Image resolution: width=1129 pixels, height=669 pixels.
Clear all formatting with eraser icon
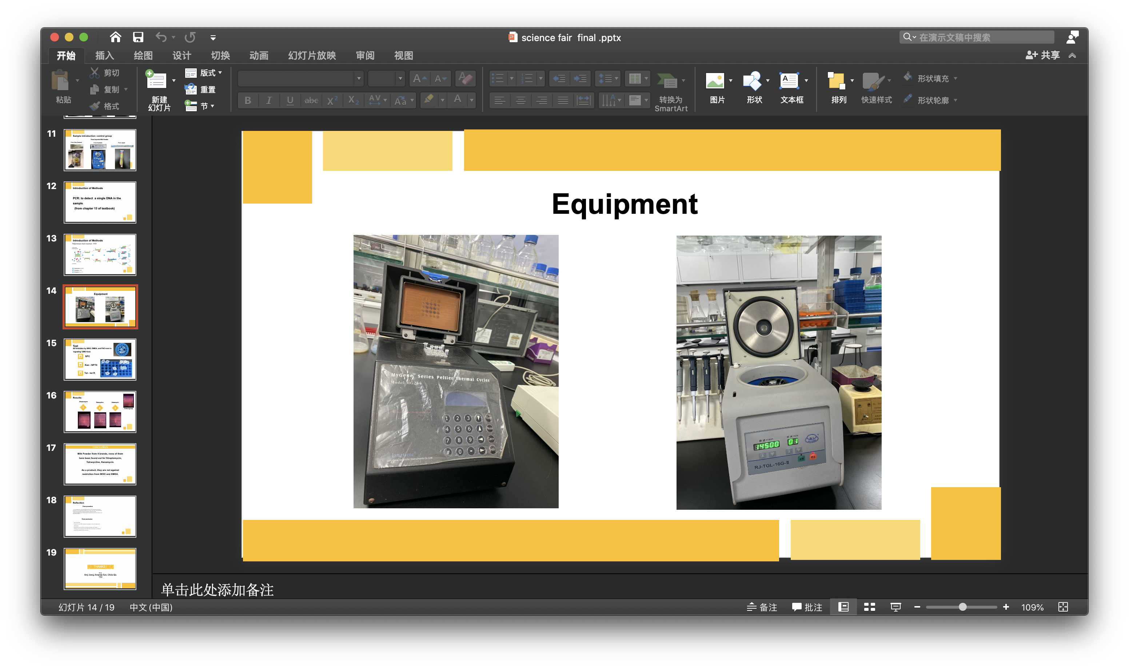coord(465,79)
